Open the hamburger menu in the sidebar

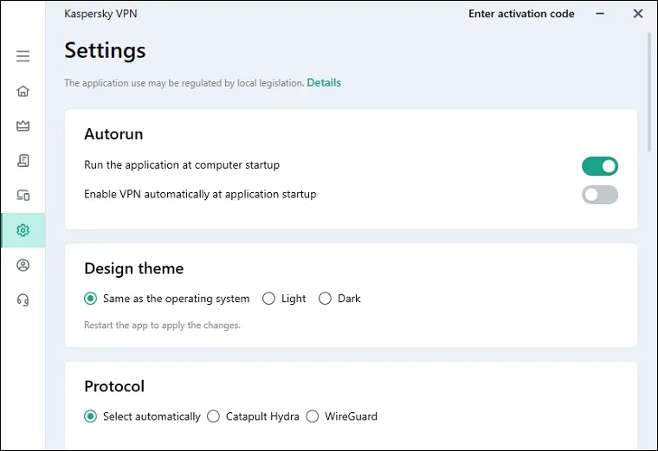(x=23, y=55)
